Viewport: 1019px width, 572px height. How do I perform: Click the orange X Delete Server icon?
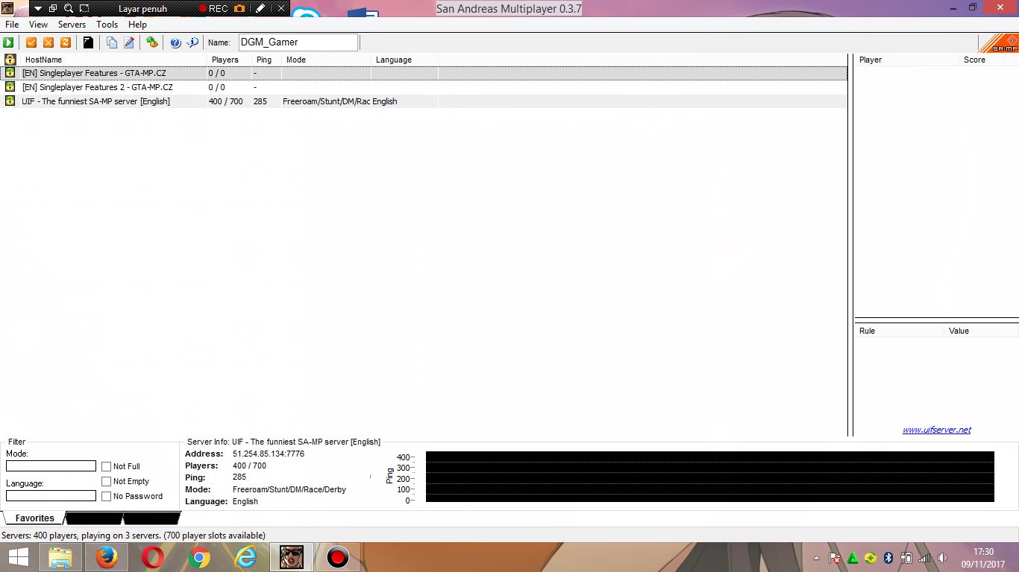tap(48, 42)
